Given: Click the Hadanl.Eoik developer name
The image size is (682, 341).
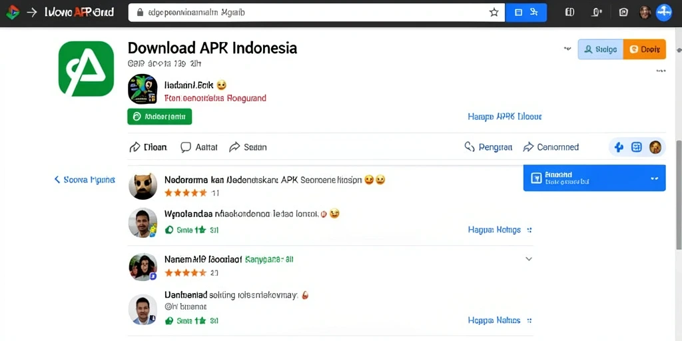Looking at the screenshot, I should (x=188, y=85).
